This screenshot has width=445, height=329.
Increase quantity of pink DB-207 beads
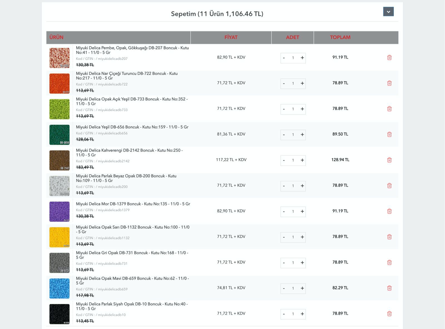(x=302, y=58)
